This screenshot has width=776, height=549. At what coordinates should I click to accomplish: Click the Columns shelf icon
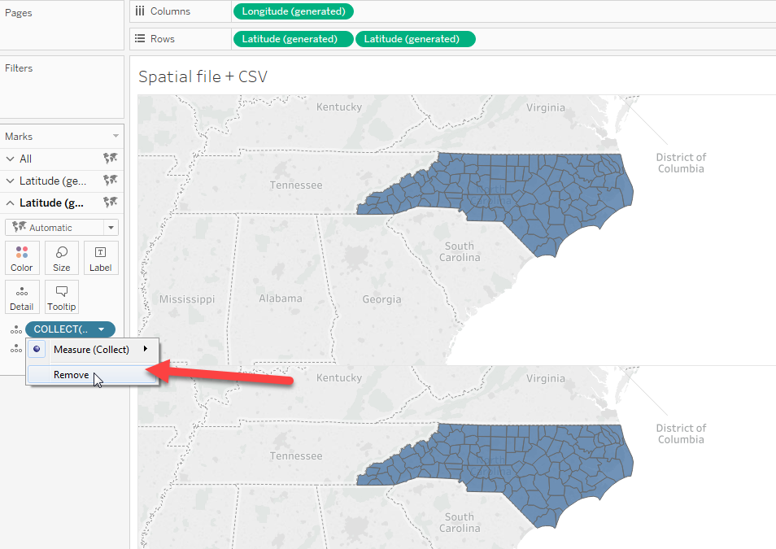click(x=141, y=11)
